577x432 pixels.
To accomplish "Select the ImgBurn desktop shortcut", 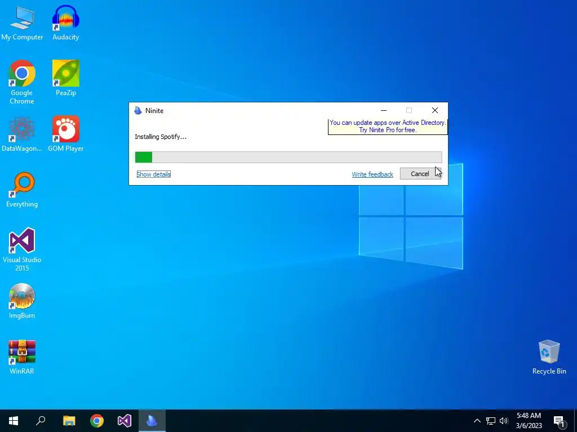I will pyautogui.click(x=22, y=301).
